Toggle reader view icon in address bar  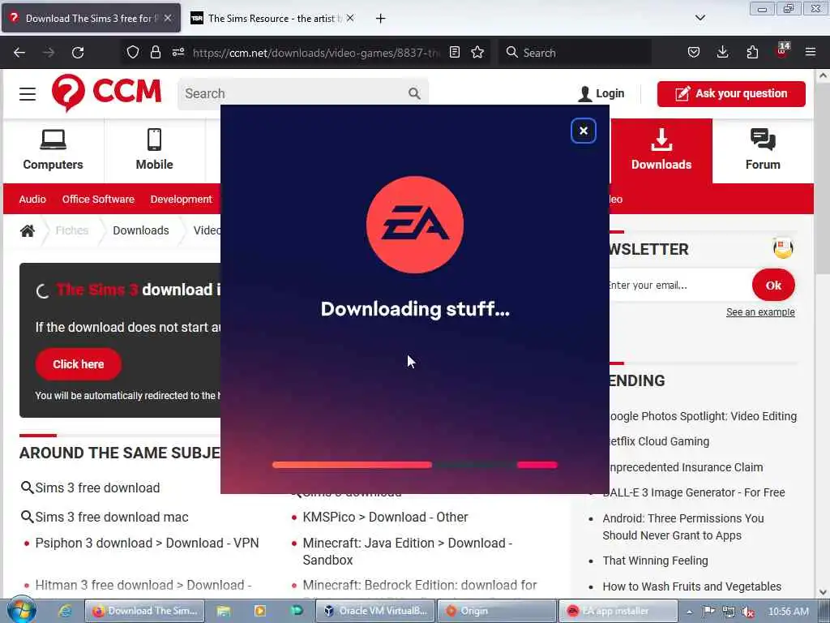pos(454,52)
